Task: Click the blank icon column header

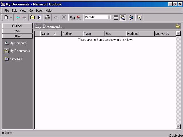Action: (37, 34)
